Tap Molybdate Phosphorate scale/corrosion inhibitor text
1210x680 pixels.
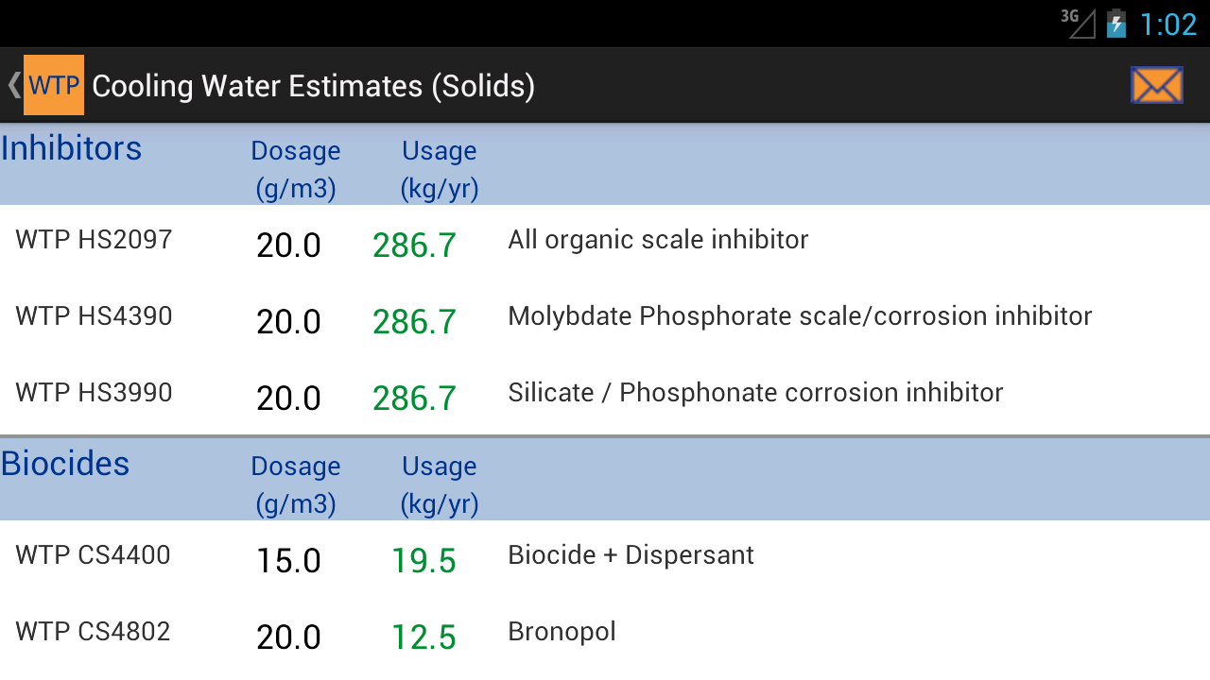tap(800, 316)
